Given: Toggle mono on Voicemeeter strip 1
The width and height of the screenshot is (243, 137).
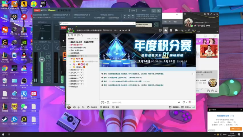Looking at the screenshot, I should pyautogui.click(x=48, y=73).
